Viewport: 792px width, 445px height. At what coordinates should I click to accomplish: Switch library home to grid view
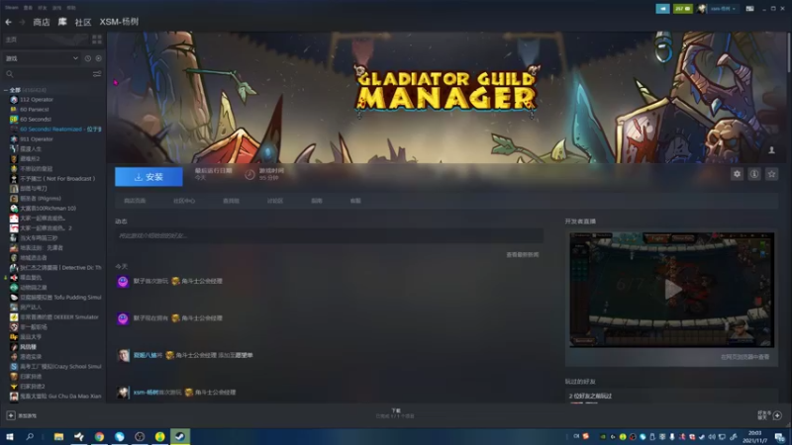tap(97, 40)
